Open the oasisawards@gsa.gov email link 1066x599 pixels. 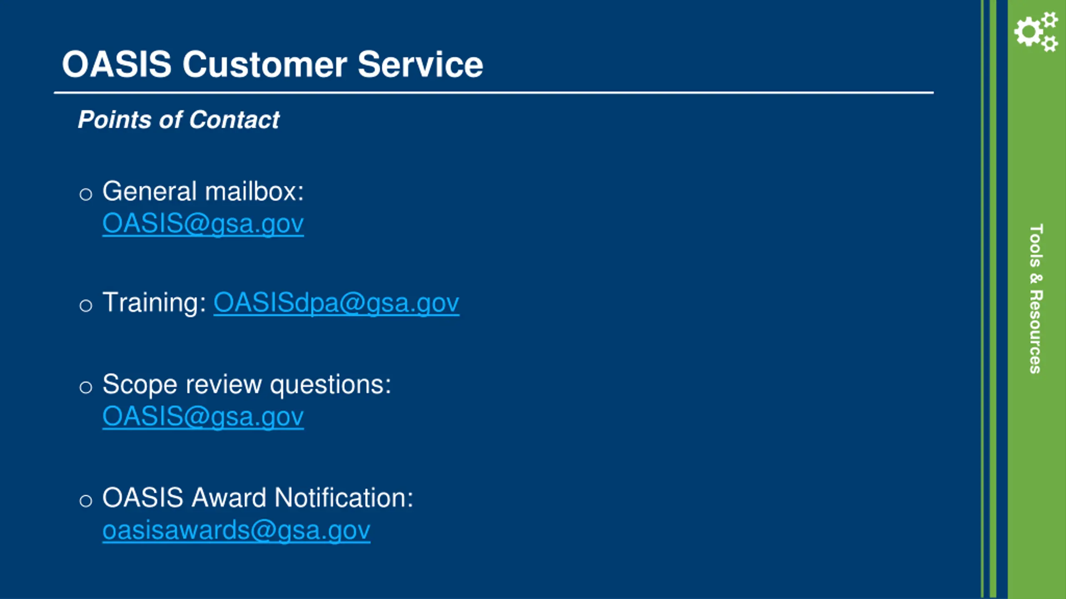pos(236,530)
